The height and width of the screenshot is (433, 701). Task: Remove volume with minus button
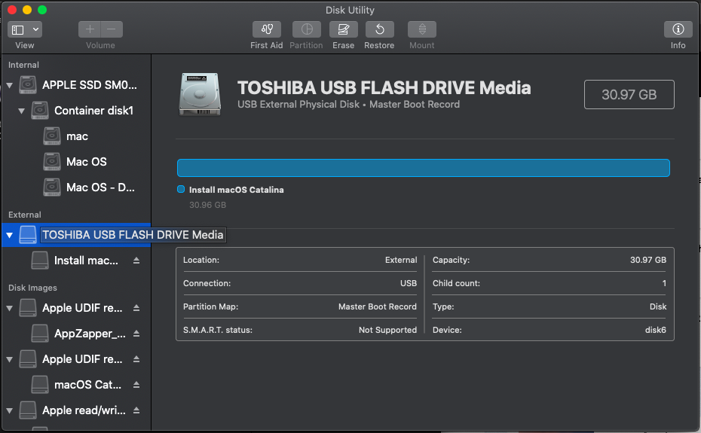click(112, 29)
